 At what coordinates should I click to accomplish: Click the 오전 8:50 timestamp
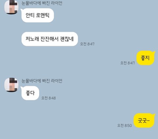click(124, 125)
